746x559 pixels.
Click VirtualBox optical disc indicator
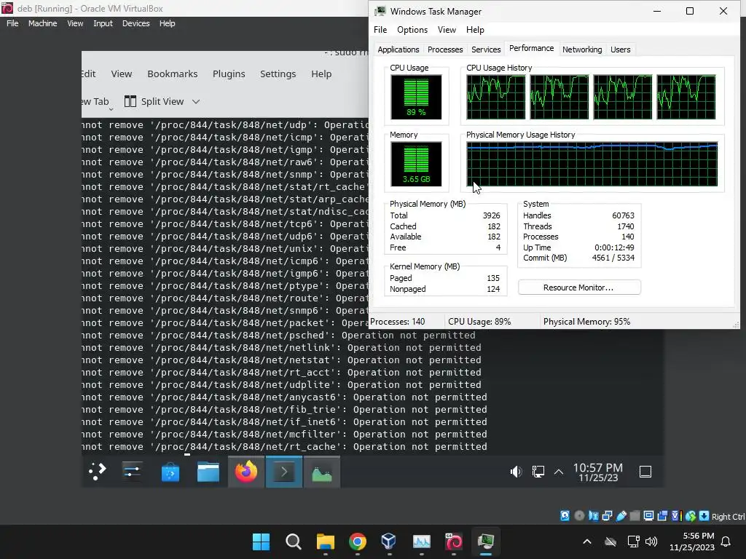[x=579, y=516]
